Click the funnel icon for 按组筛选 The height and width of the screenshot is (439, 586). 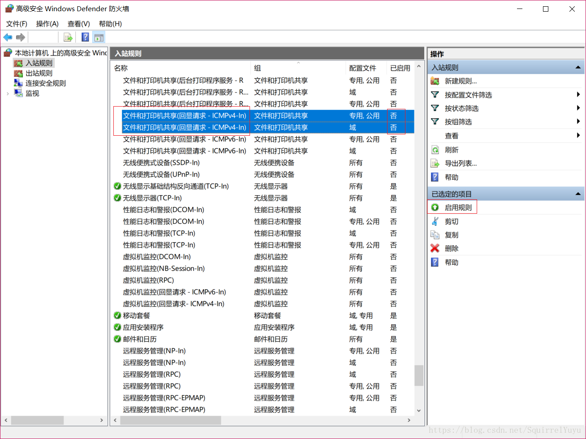435,121
